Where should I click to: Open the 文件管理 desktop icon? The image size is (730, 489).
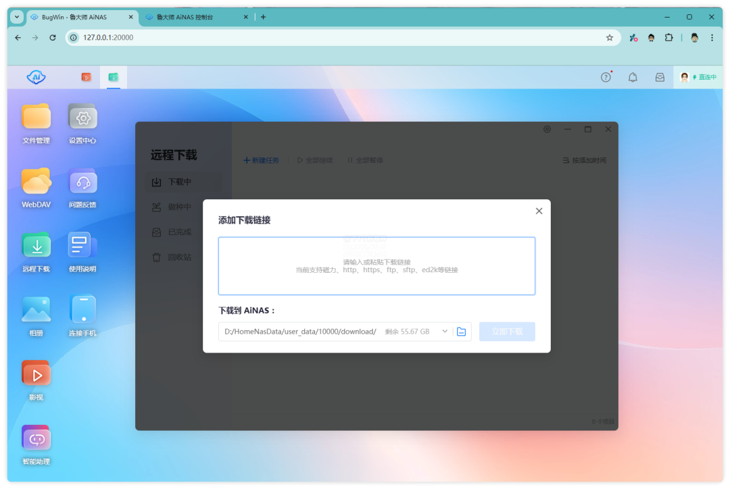pos(36,116)
